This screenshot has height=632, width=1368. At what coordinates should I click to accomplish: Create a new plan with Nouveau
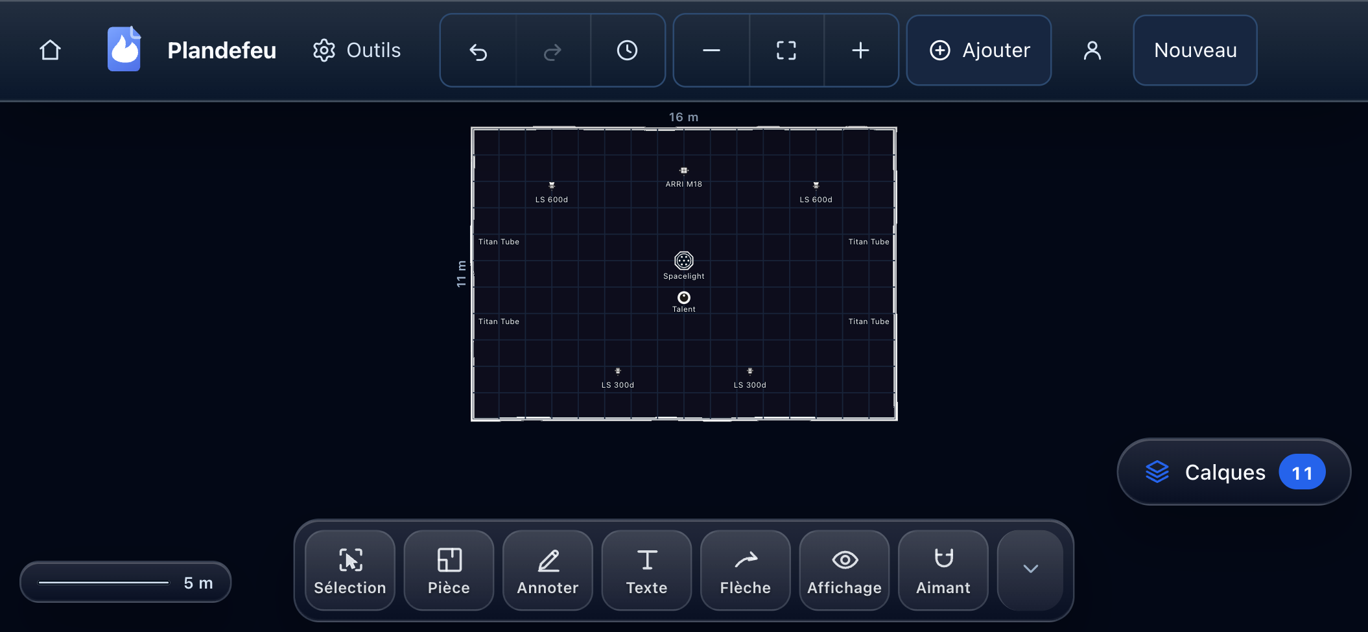click(x=1195, y=51)
